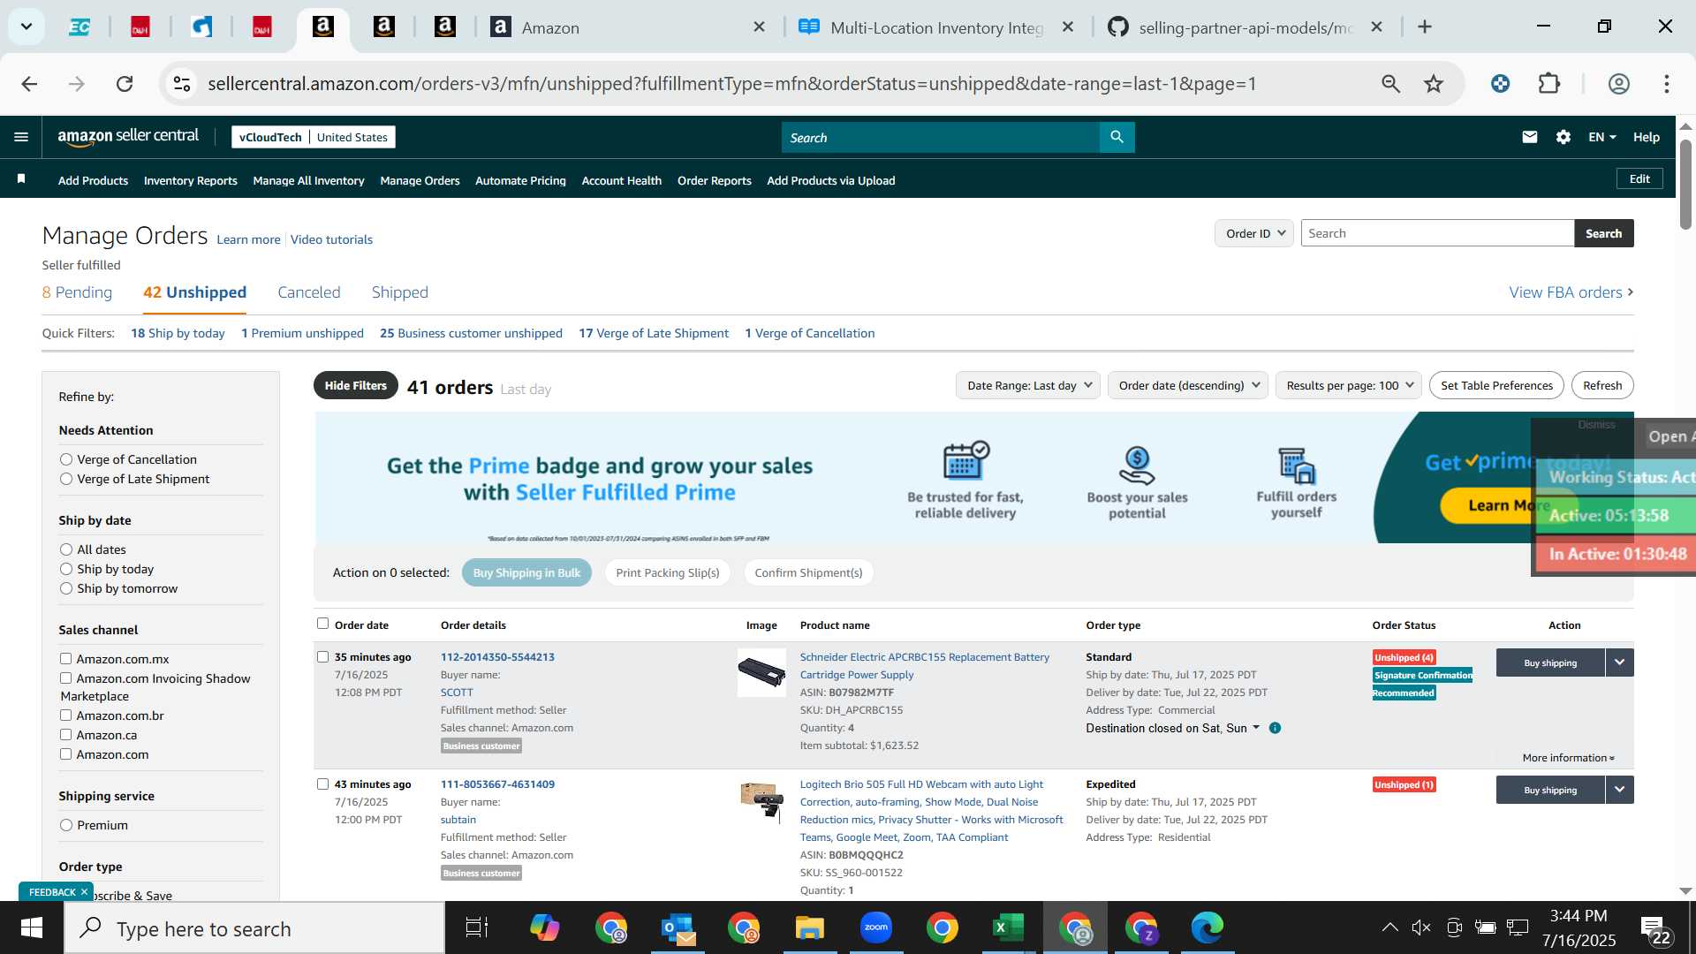Select the Ship by today radio button

click(66, 569)
